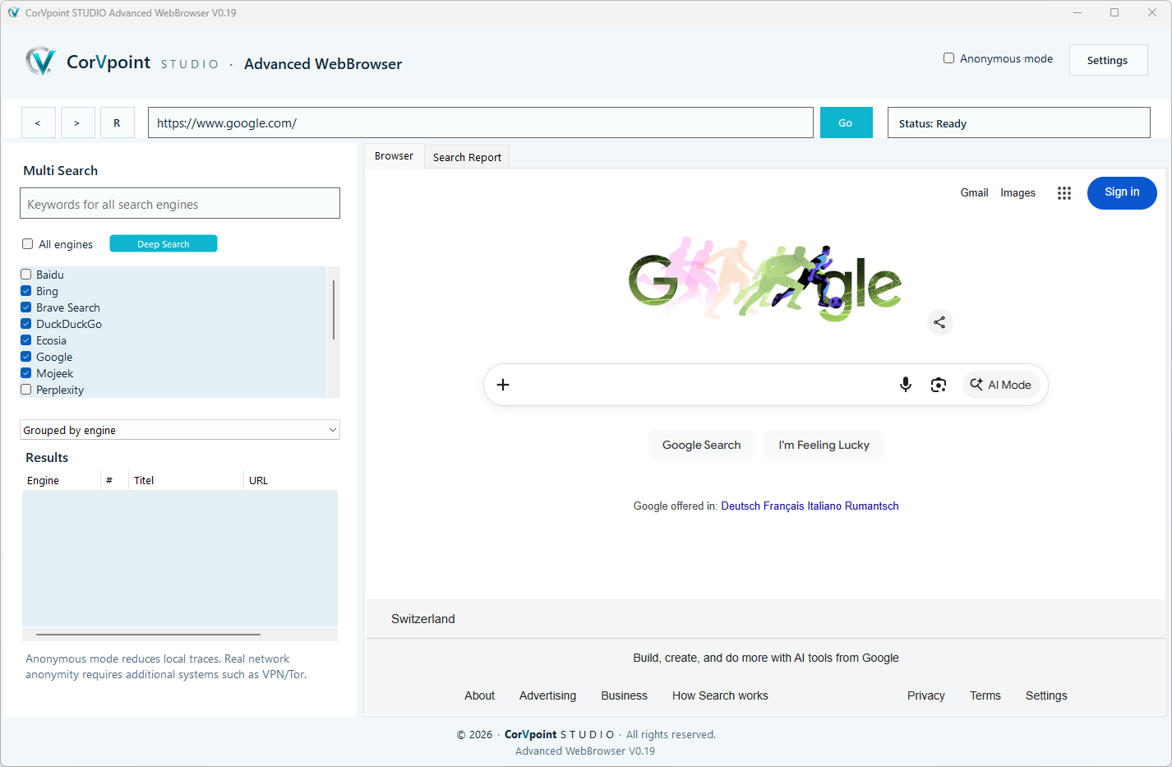
Task: Uncheck the Bing engine
Action: click(26, 291)
